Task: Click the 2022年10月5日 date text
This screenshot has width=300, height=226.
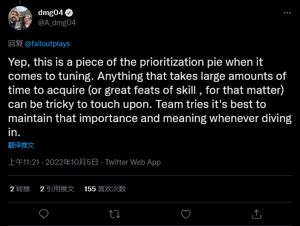Action: point(72,162)
